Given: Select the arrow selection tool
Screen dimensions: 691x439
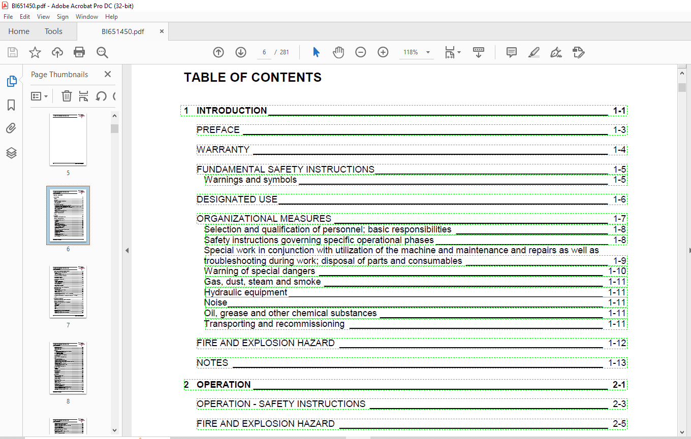Looking at the screenshot, I should click(x=316, y=52).
